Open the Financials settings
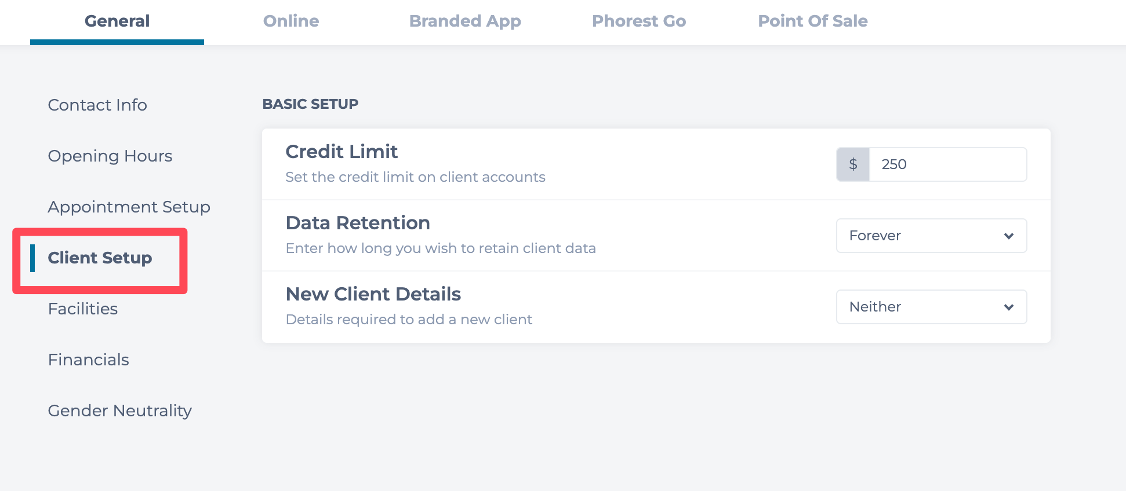Viewport: 1126px width, 491px height. point(89,360)
